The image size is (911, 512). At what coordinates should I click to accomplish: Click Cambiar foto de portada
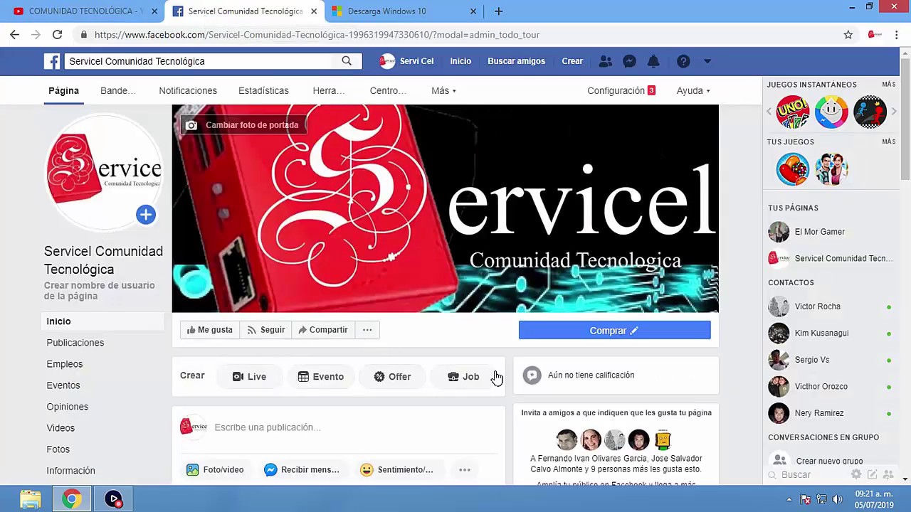pyautogui.click(x=243, y=125)
